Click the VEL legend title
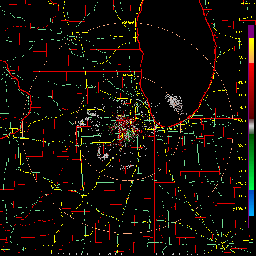The image size is (256, 256). point(250,17)
